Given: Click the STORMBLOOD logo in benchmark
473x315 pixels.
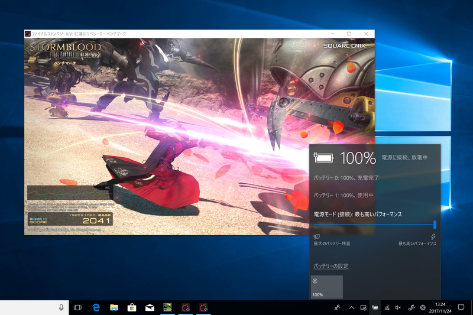Looking at the screenshot, I should click(x=65, y=47).
